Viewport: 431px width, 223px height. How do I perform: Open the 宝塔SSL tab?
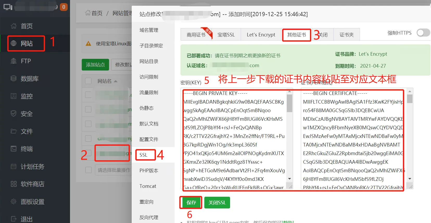tap(226, 35)
